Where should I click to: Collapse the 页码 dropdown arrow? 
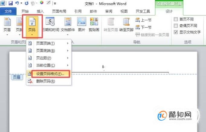[x=32, y=35]
